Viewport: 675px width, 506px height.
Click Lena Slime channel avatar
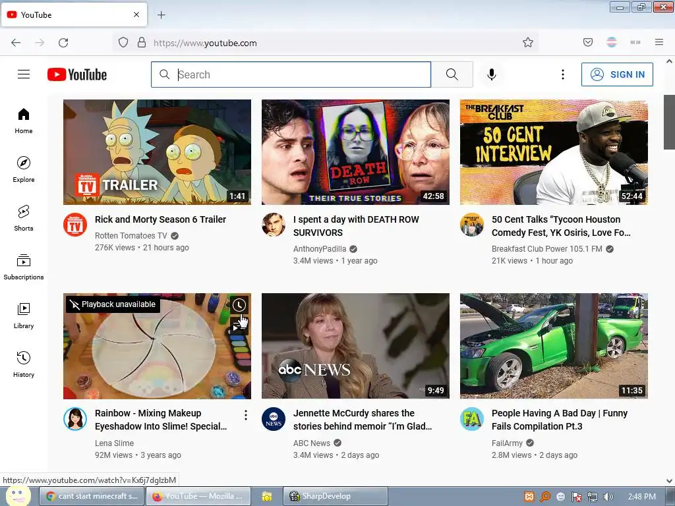75,419
